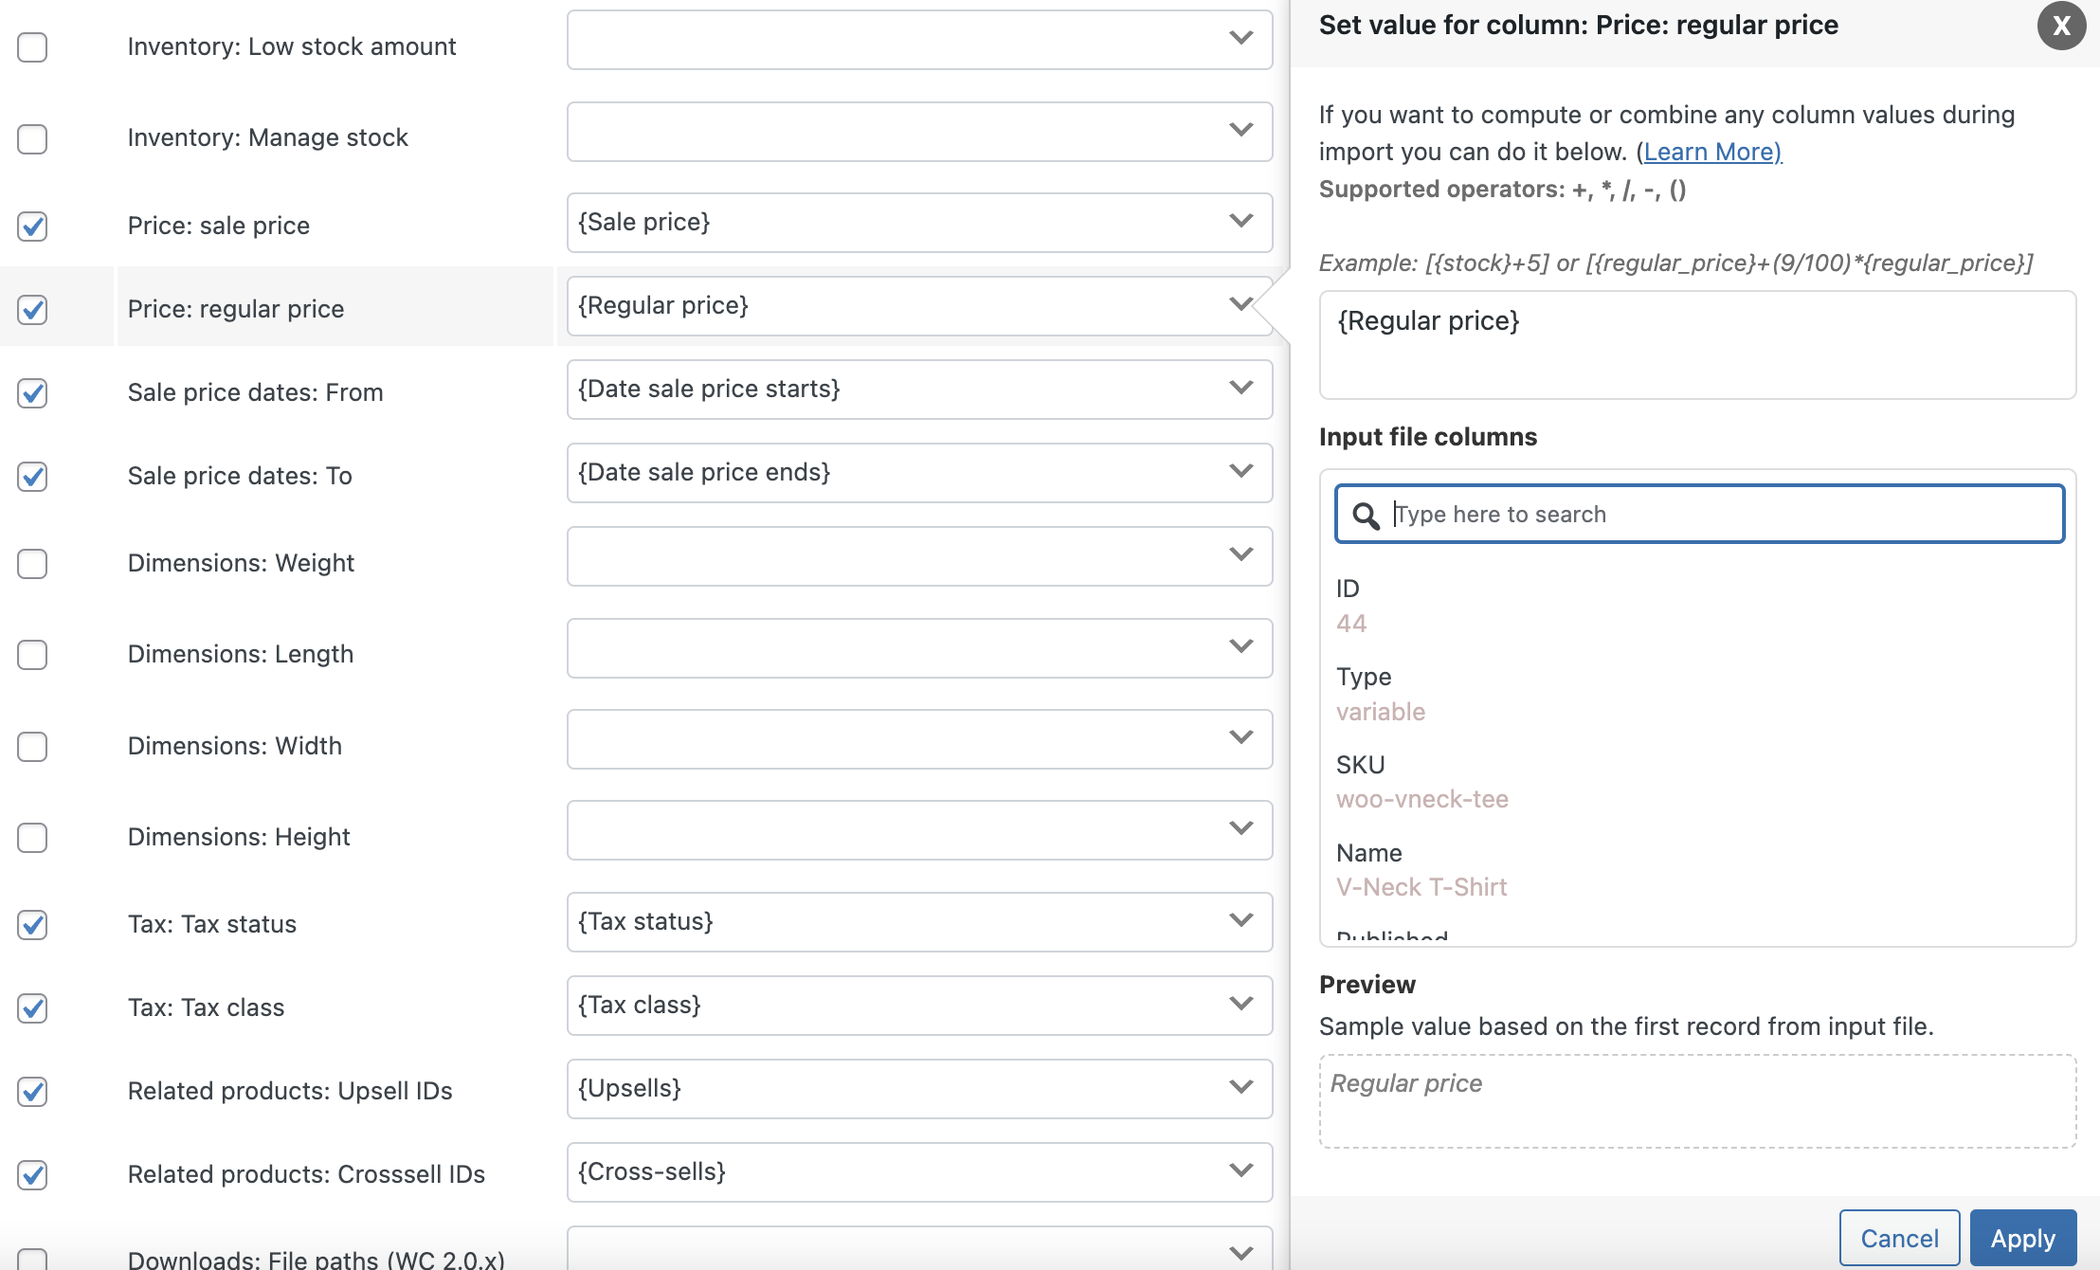Enable Dimensions: Width checkbox

click(32, 746)
